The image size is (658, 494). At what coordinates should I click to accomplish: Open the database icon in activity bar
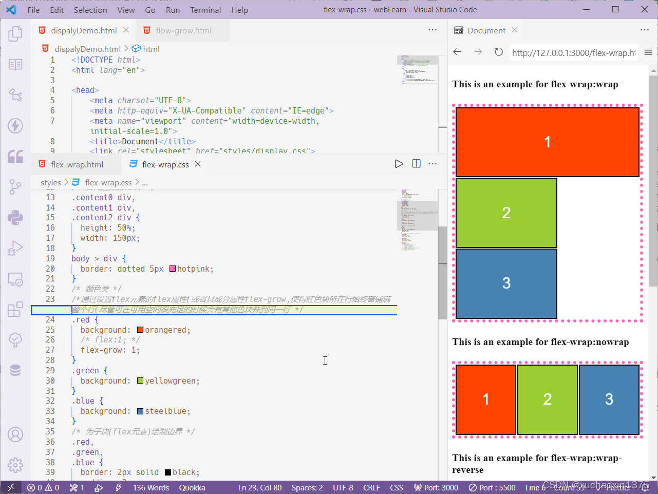coord(15,370)
